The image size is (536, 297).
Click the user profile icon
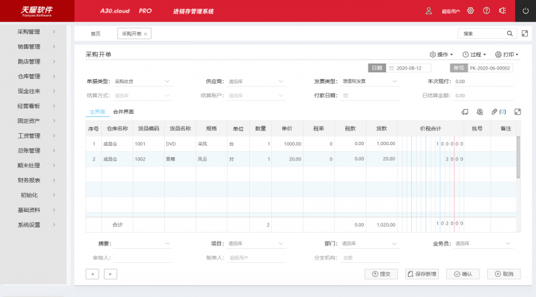[x=429, y=11]
